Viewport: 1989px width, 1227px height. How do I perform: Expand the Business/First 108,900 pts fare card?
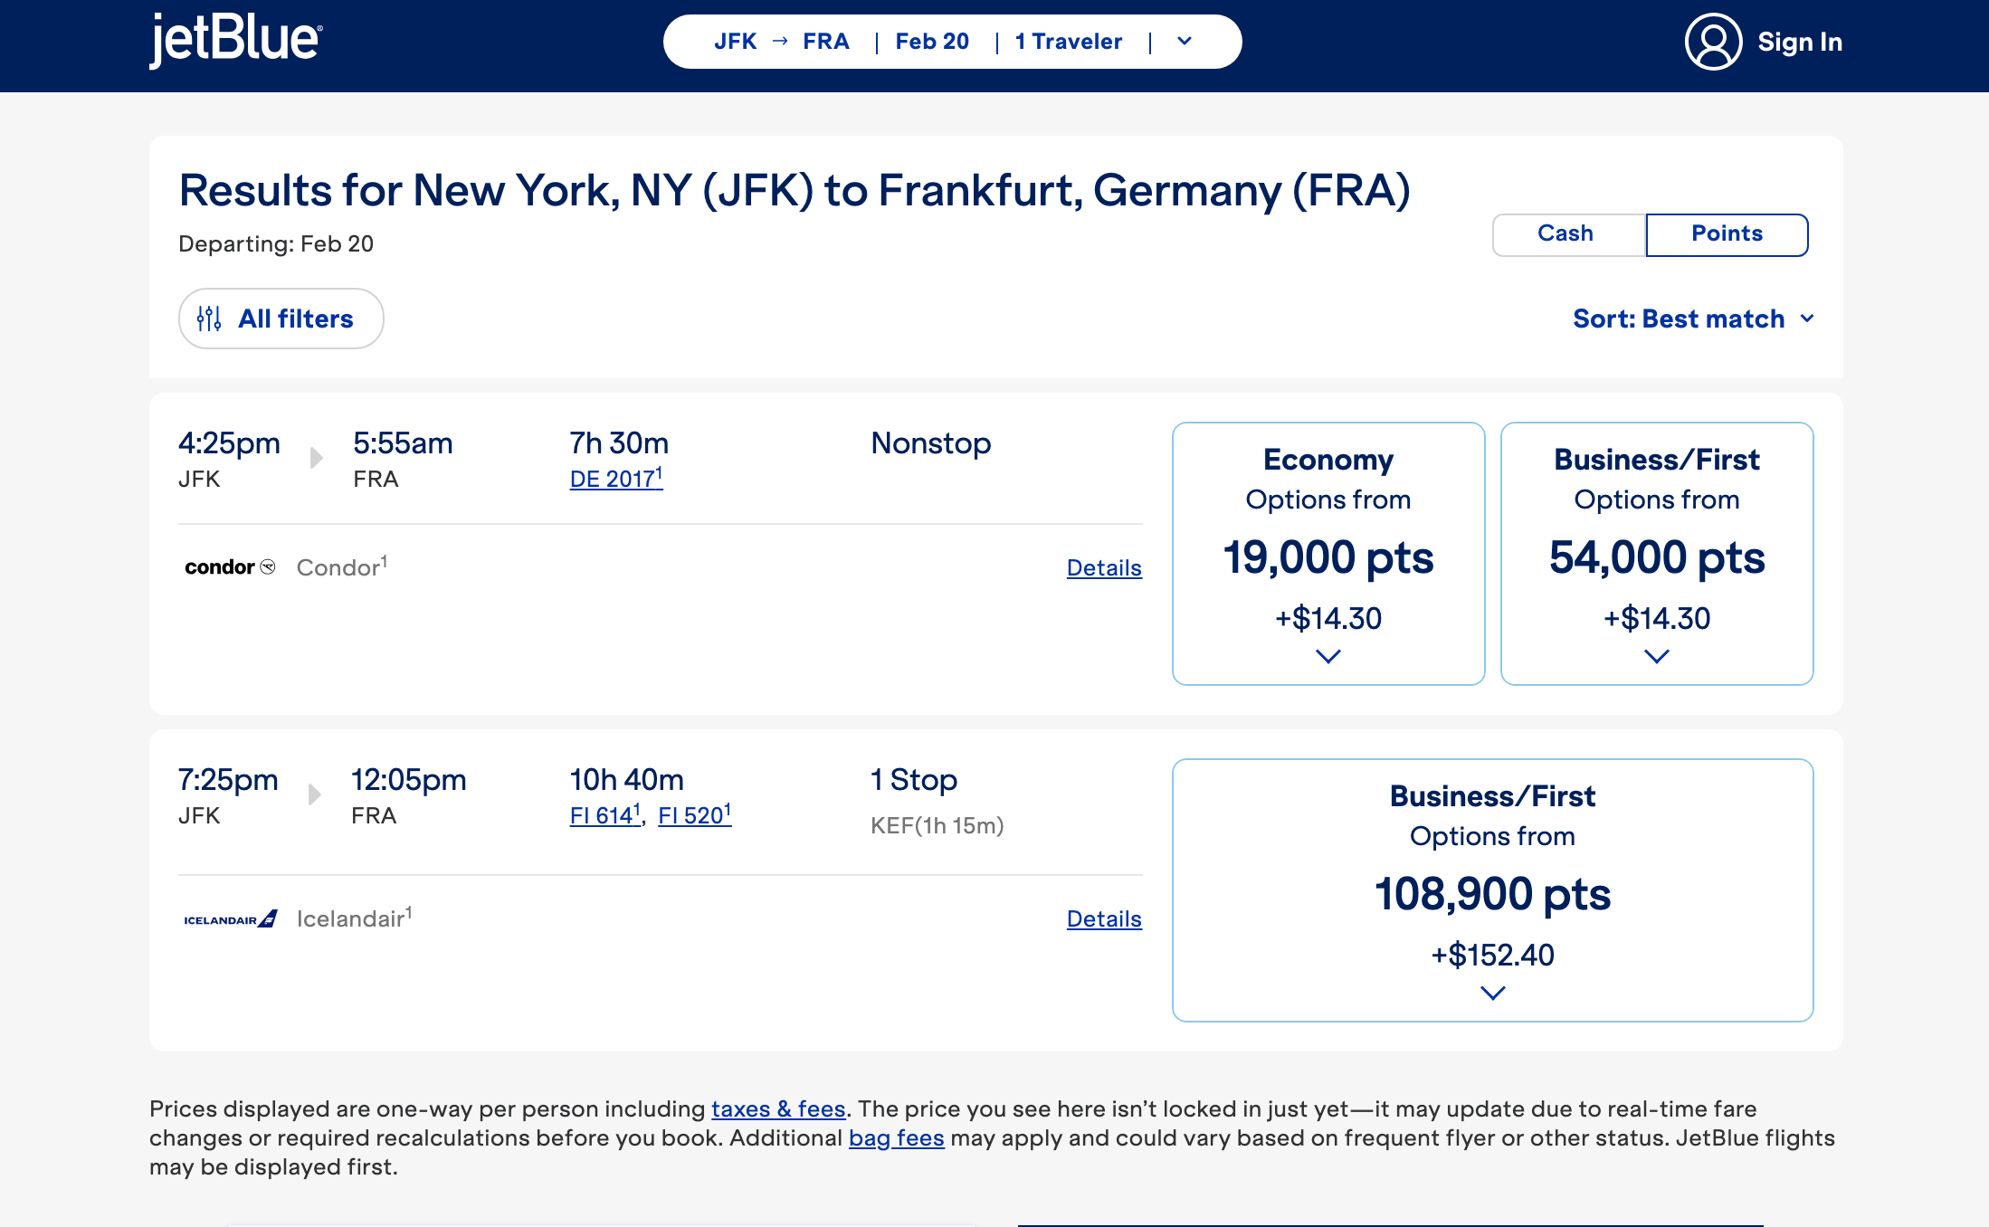[x=1492, y=993]
